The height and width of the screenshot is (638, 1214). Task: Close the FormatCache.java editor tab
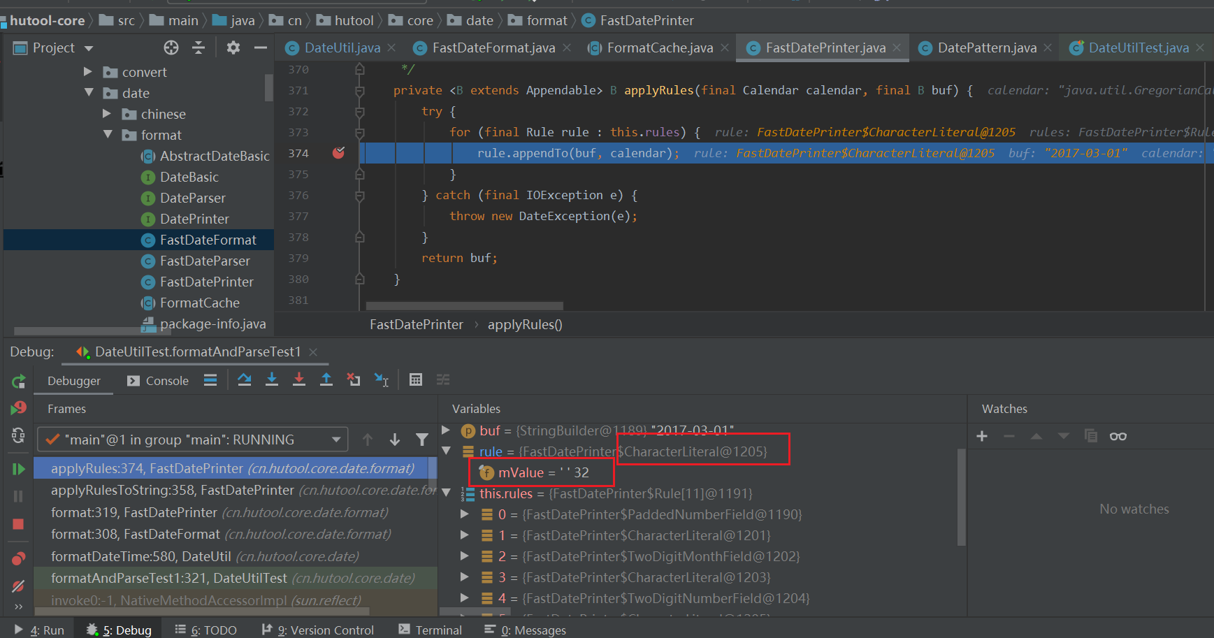[x=725, y=48]
